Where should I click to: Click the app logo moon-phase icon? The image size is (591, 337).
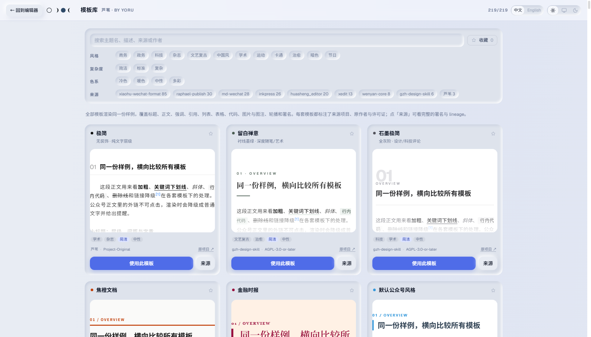tap(59, 10)
